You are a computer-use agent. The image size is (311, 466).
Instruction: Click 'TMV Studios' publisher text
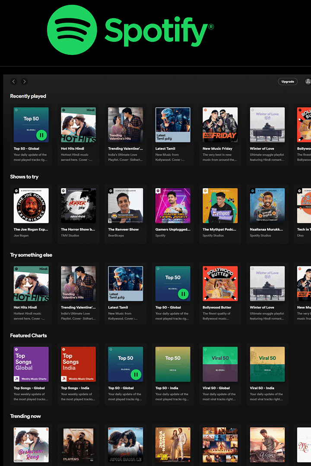[x=70, y=236]
